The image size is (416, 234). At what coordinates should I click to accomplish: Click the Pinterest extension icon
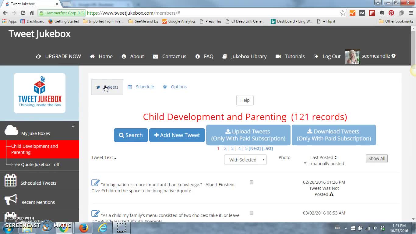(x=391, y=13)
